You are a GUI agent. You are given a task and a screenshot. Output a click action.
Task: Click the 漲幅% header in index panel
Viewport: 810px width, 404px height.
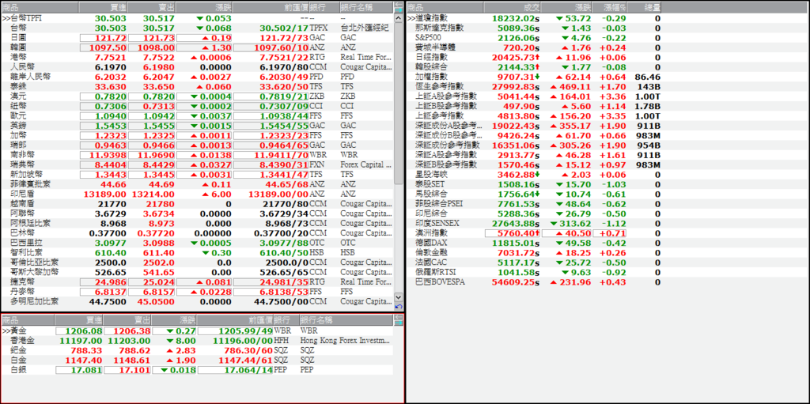coord(610,7)
